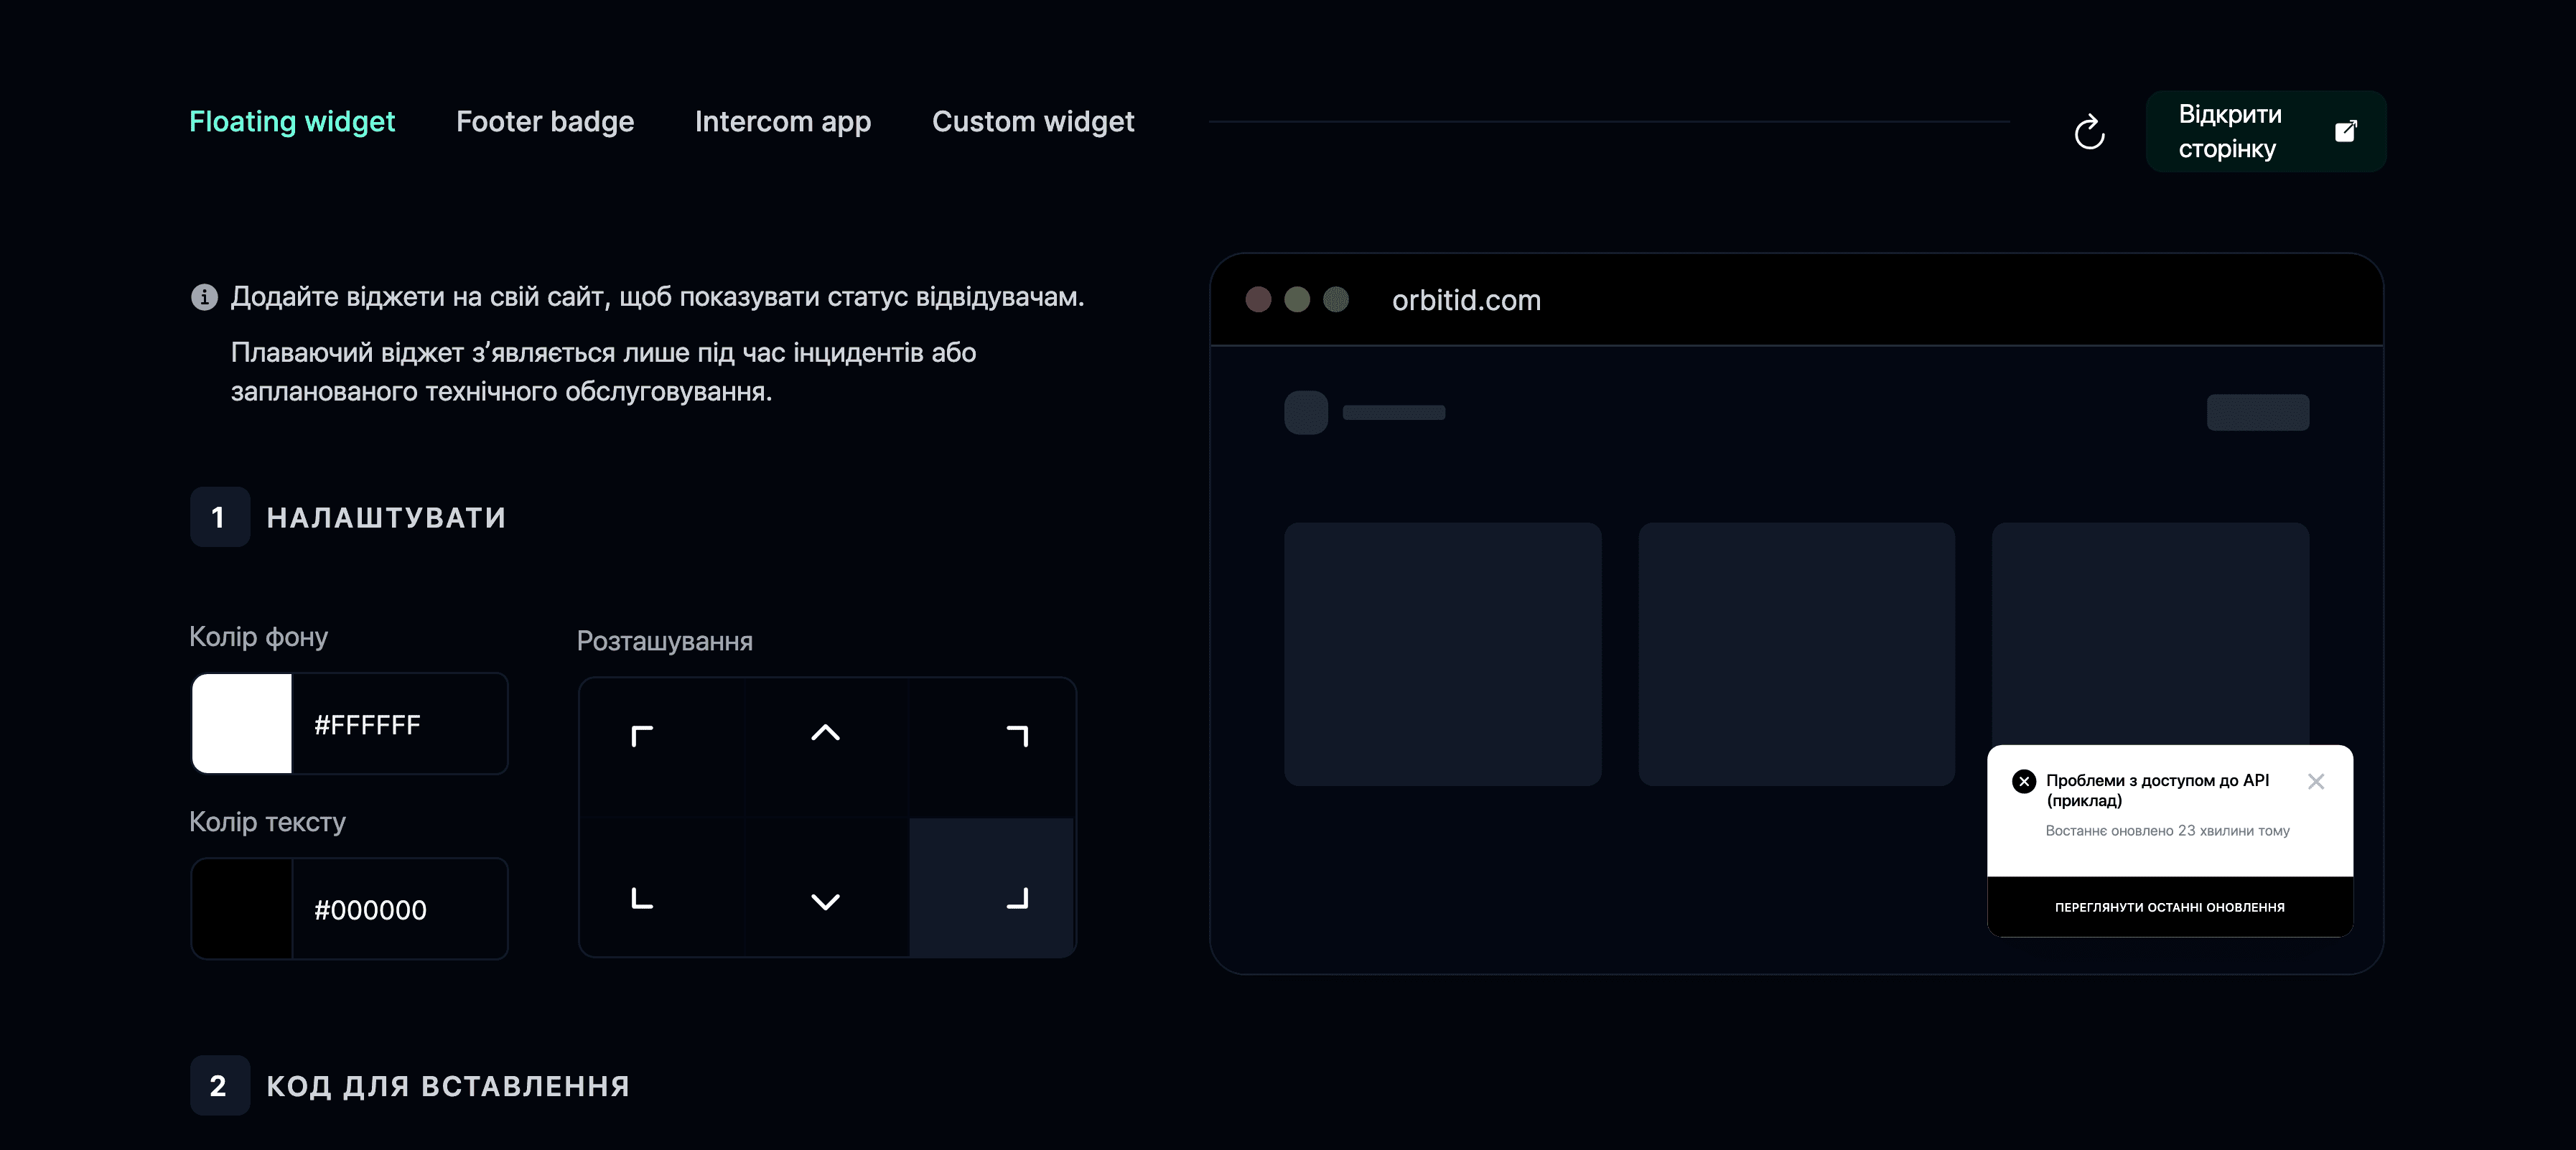Viewport: 2576px width, 1150px height.
Task: Switch to Footer badge tab
Action: [x=545, y=121]
